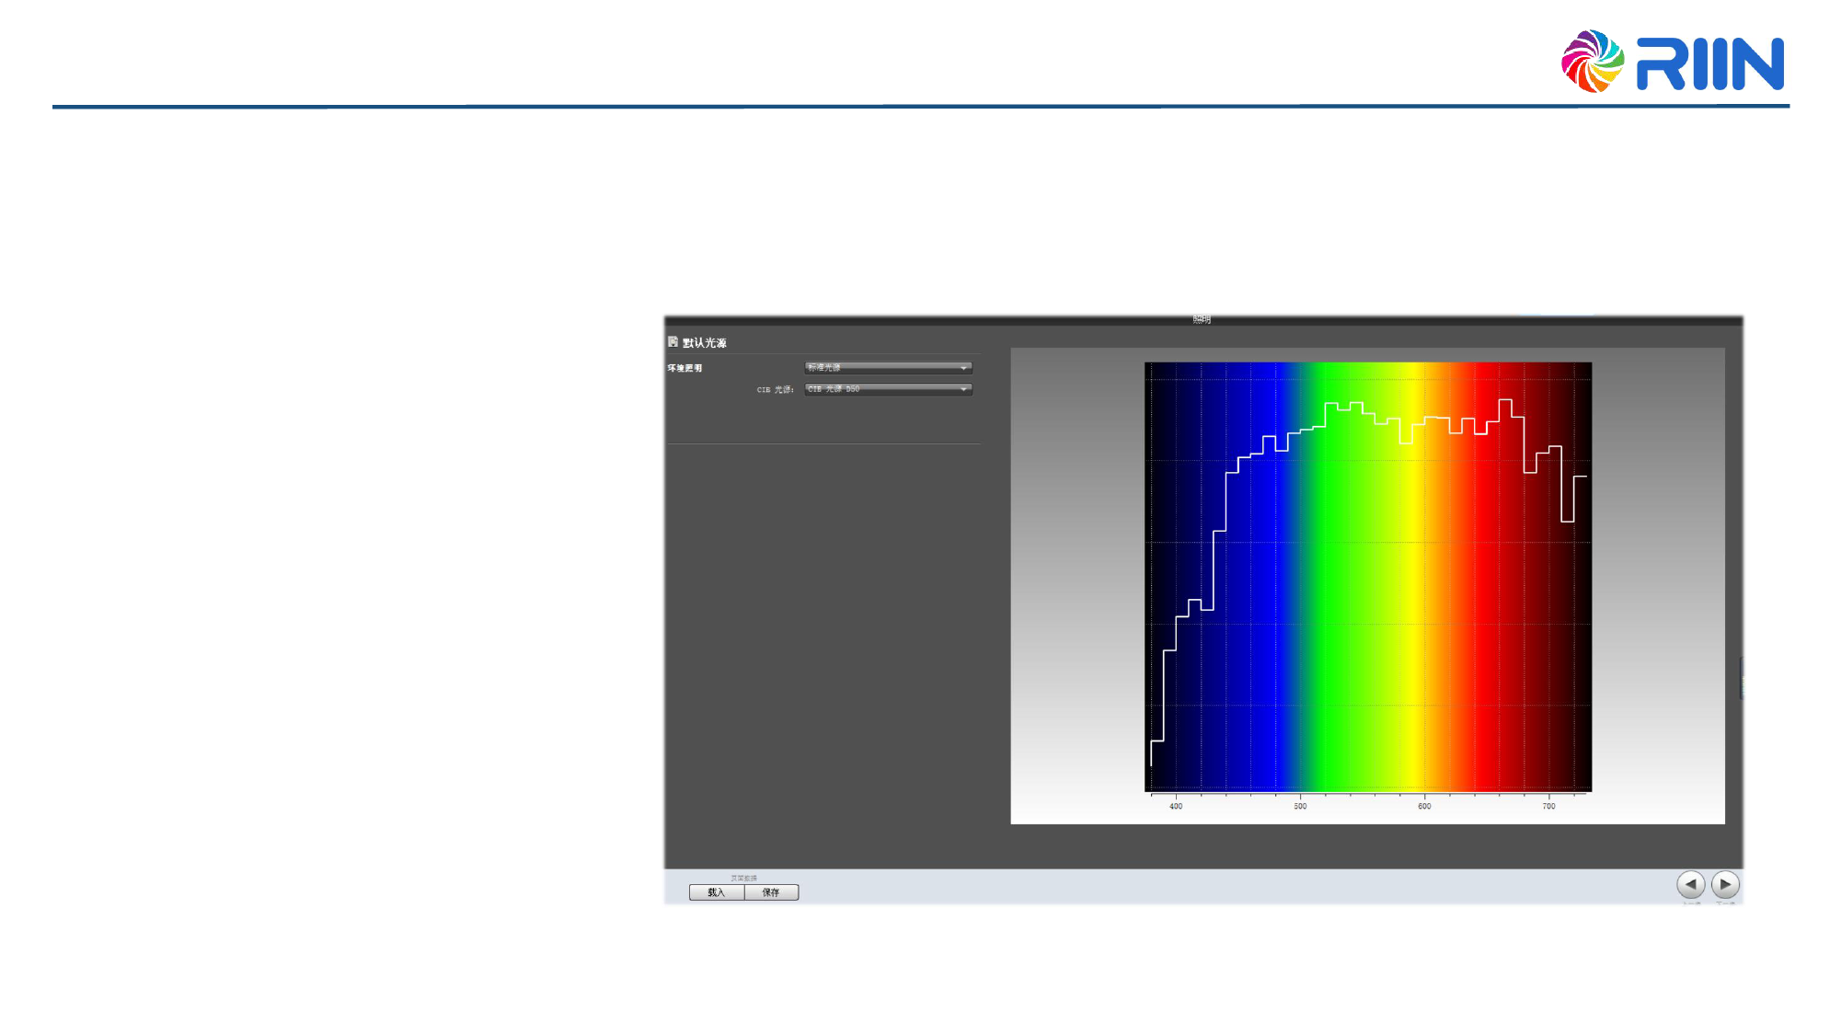Click the 700 wavelength axis label
Screen dimensions: 1841x1035
click(1548, 807)
